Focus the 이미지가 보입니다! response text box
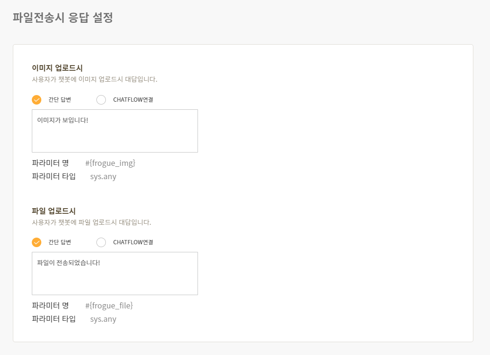Viewport: 490px width, 355px height. (x=115, y=131)
